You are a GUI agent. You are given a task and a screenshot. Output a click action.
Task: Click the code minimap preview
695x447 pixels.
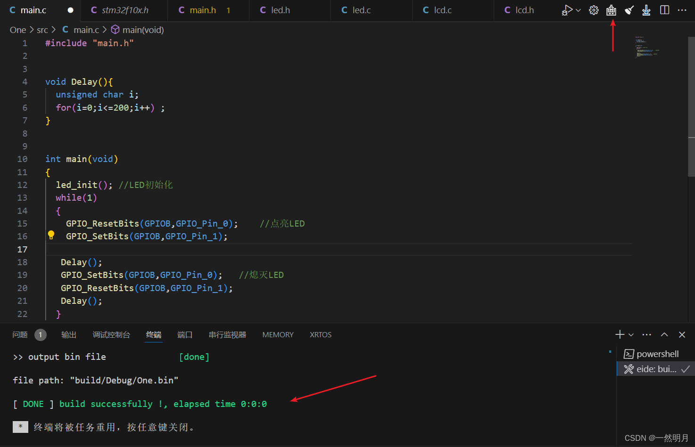(647, 47)
